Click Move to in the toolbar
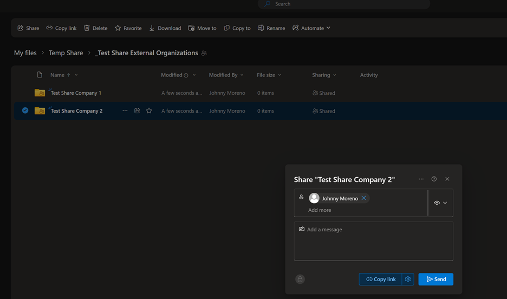This screenshot has height=299, width=507. click(x=203, y=28)
